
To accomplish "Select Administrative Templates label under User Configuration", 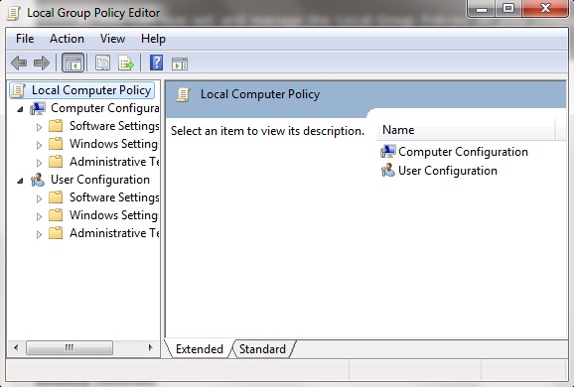I will (114, 233).
